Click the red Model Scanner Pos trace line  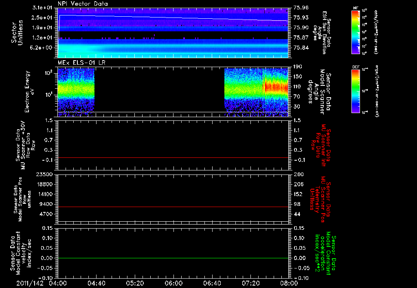[173, 207]
